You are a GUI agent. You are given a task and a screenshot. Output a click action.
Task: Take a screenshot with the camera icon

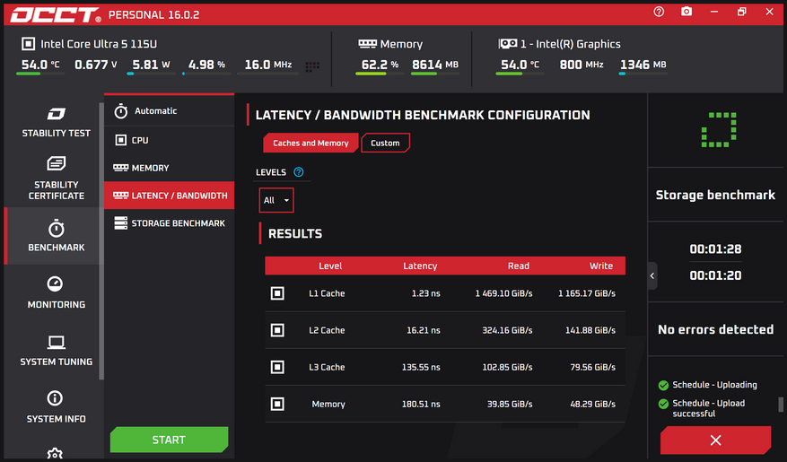(x=686, y=11)
